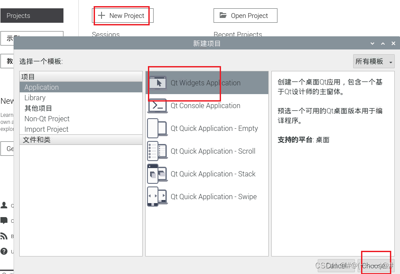Click the question mark help icon
The width and height of the screenshot is (400, 274).
[4, 251]
